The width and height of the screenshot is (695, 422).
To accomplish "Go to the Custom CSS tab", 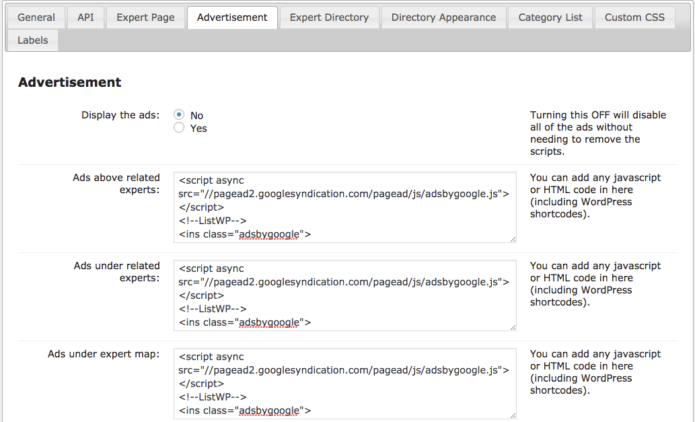I will pyautogui.click(x=634, y=17).
